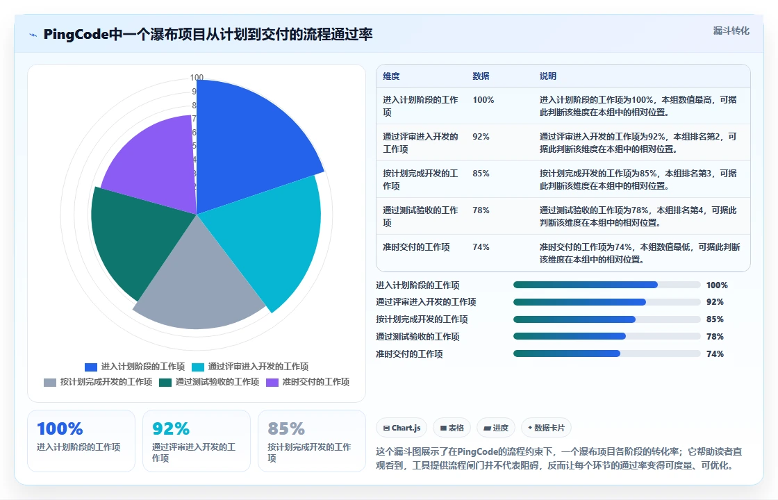This screenshot has height=500, width=778.
Task: Select the 进度 chip
Action: click(x=496, y=428)
